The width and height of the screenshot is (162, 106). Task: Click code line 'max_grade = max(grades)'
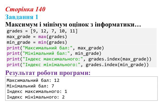(37, 37)
